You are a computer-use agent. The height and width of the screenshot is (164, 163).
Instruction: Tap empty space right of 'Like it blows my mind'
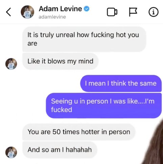click(130, 61)
